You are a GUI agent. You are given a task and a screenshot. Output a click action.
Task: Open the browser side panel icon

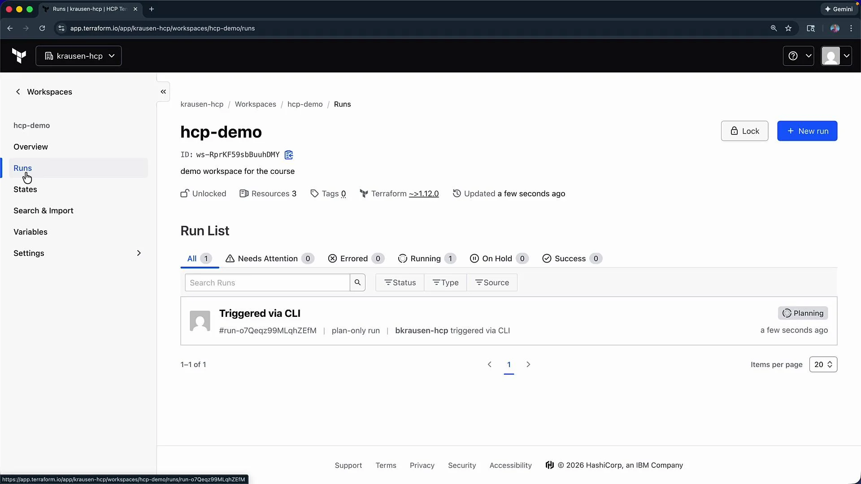click(x=811, y=28)
